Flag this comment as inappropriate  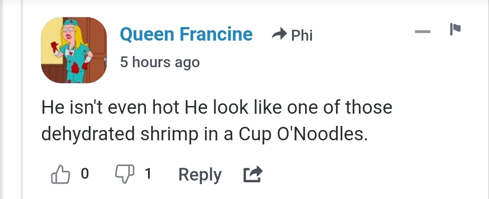tap(455, 29)
